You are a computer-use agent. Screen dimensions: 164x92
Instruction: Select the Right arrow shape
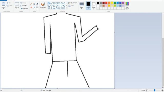pos(59,6)
